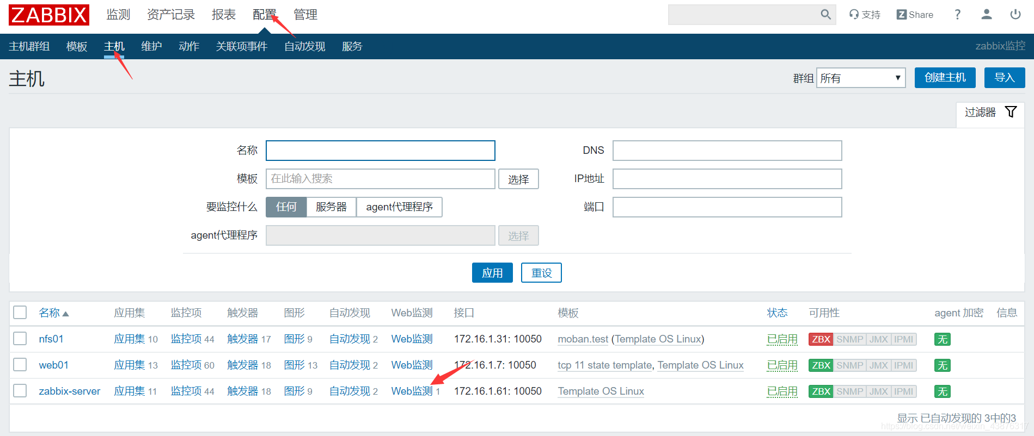Click ZBX availability badge for web01
The height and width of the screenshot is (436, 1034).
821,365
